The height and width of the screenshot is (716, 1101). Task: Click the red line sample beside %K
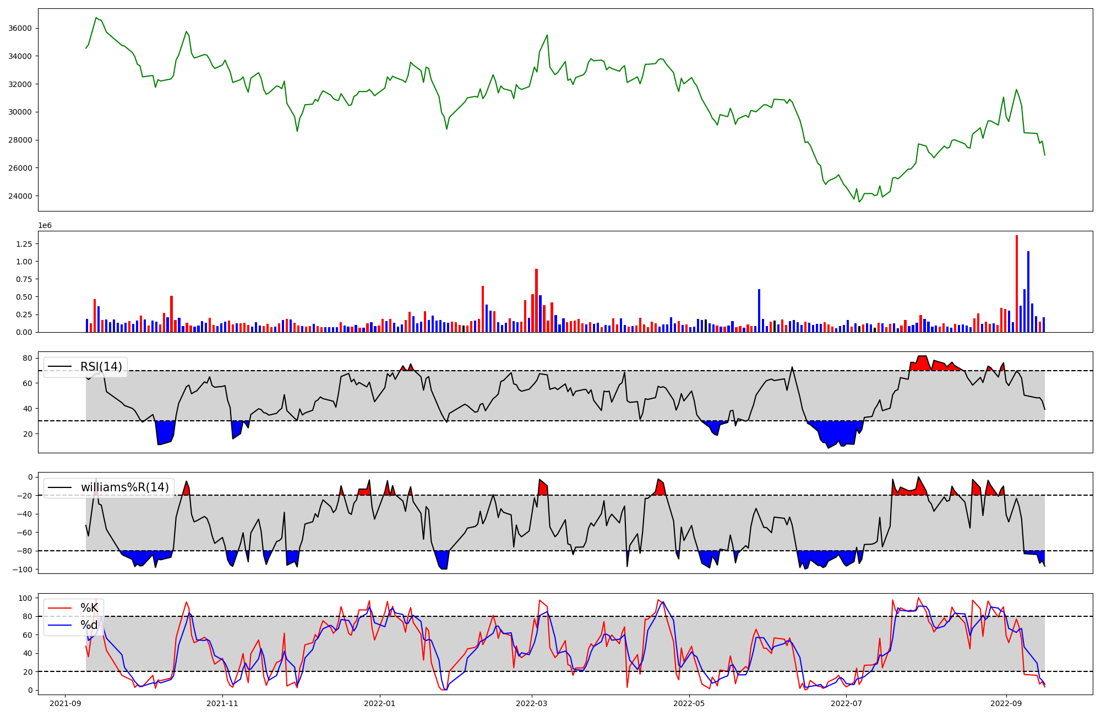coord(60,608)
